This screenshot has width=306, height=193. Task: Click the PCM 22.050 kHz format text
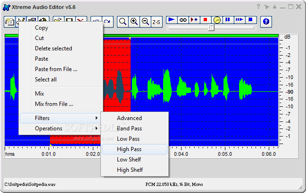(x=174, y=184)
